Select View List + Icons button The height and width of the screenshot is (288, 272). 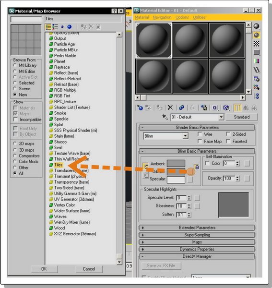coord(55,27)
